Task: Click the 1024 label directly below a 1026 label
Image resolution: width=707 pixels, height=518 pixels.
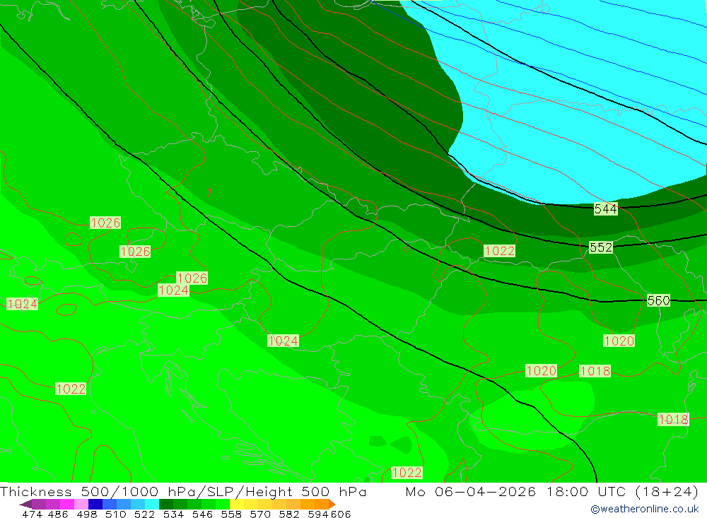Action: coord(174,290)
